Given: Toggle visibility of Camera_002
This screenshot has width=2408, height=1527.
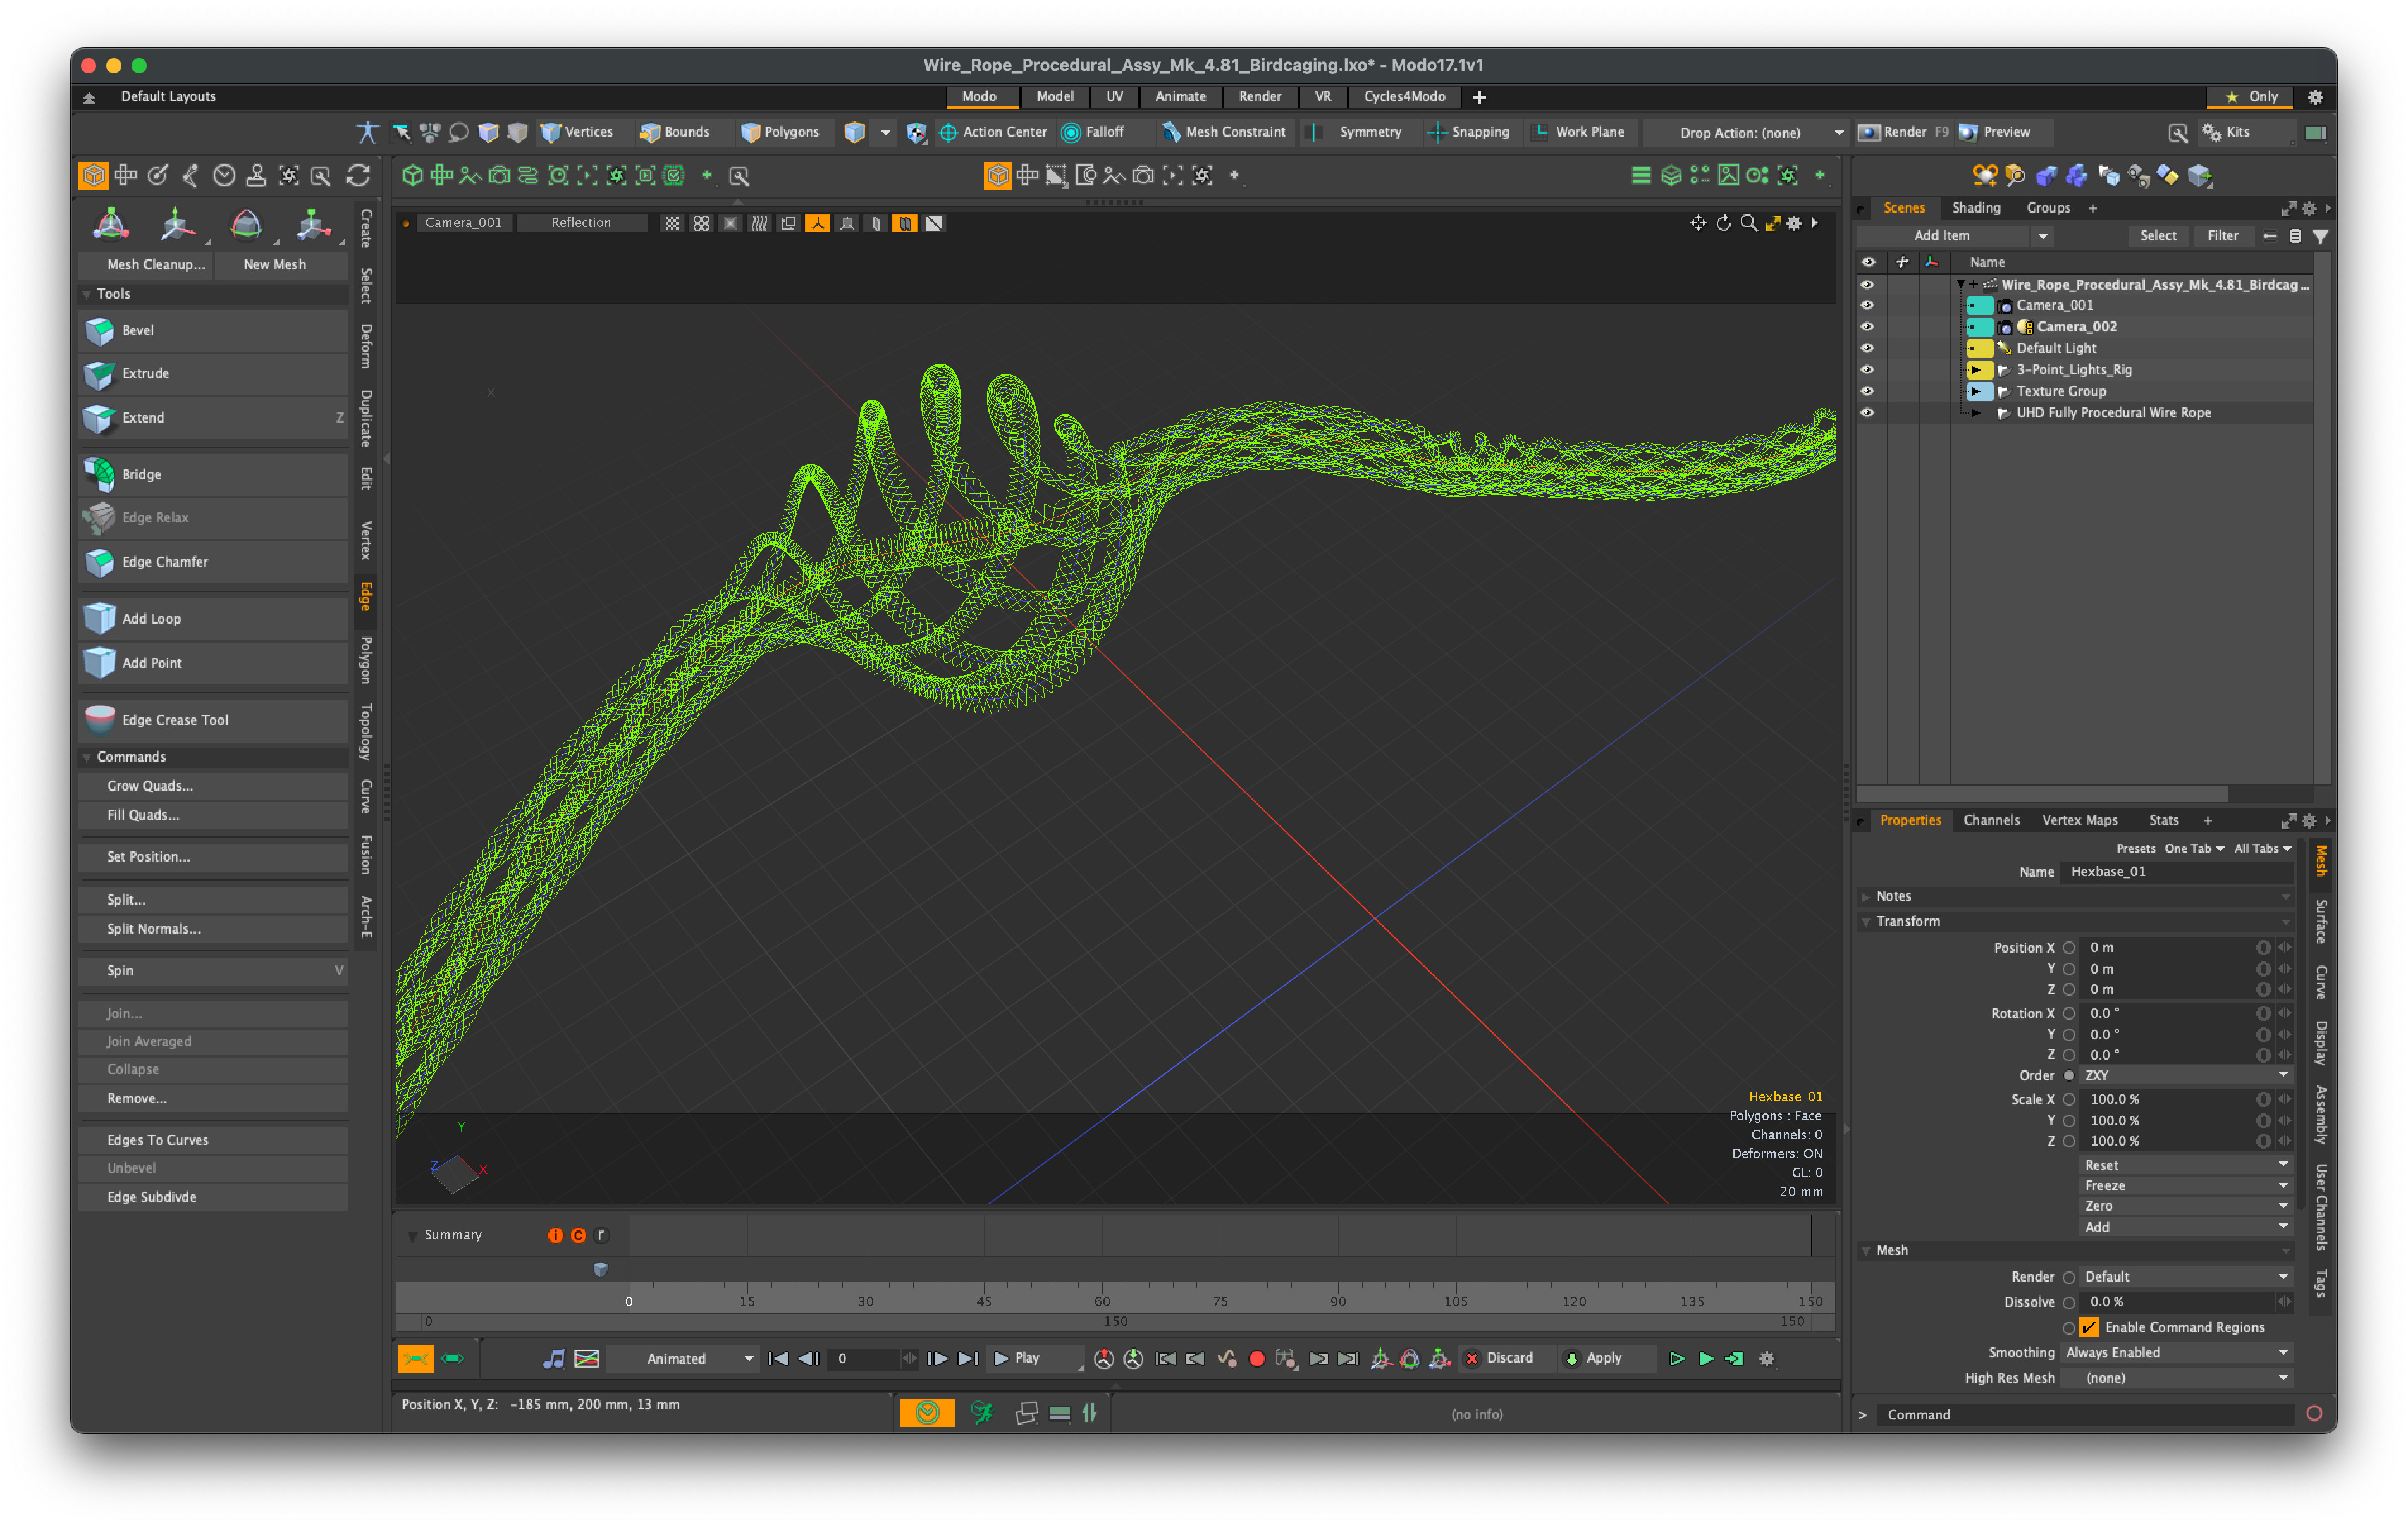Looking at the screenshot, I should click(1867, 327).
